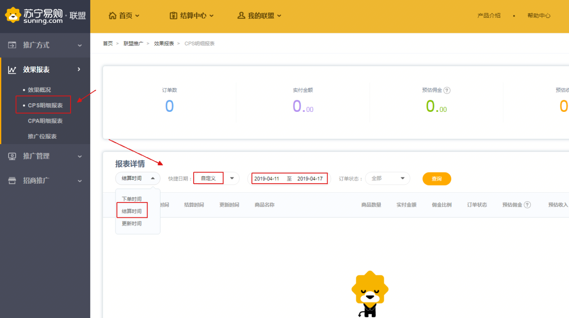
Task: Click the start date 2019-04-11 field
Action: point(267,179)
